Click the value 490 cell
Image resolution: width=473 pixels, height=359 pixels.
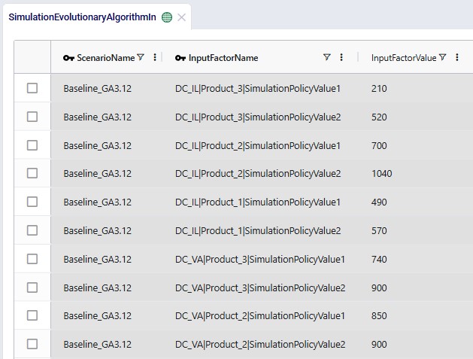pyautogui.click(x=379, y=202)
